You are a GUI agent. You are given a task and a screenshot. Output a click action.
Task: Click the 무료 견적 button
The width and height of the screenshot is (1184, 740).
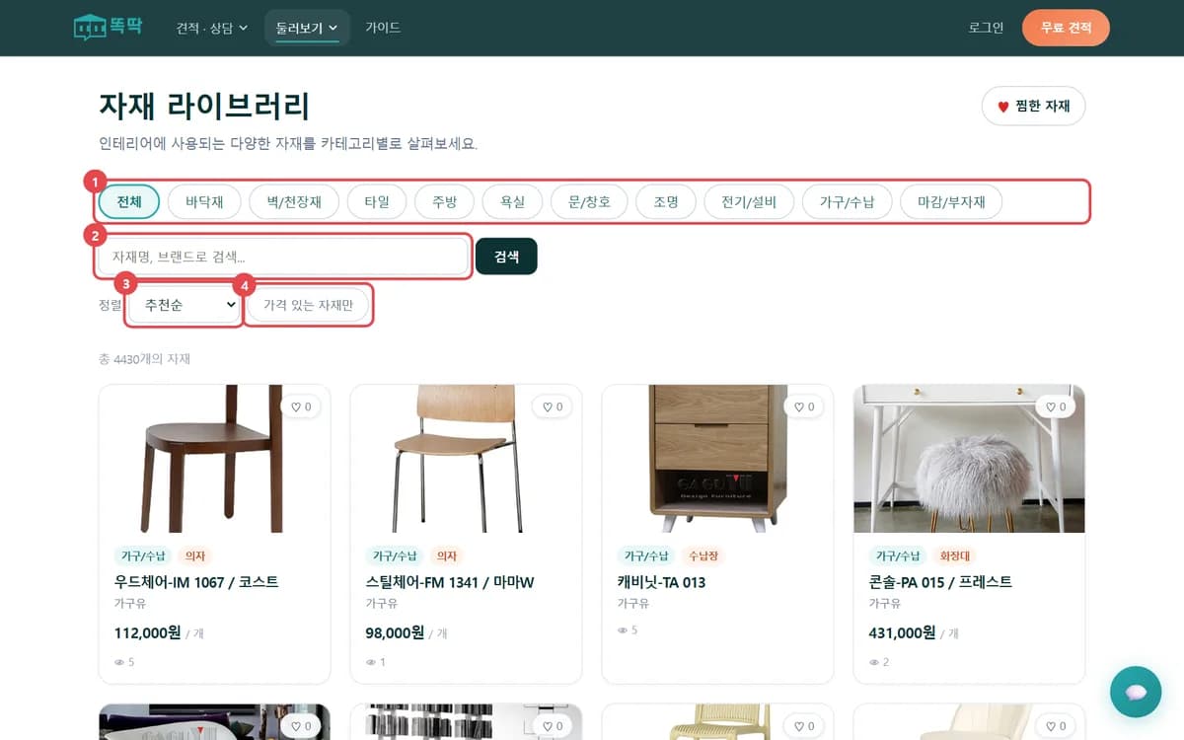pyautogui.click(x=1066, y=28)
